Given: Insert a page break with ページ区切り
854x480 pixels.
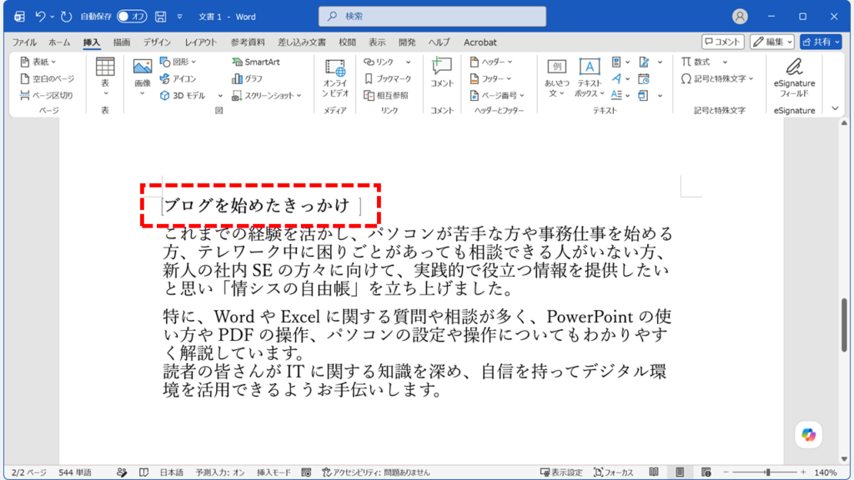Looking at the screenshot, I should pyautogui.click(x=47, y=95).
